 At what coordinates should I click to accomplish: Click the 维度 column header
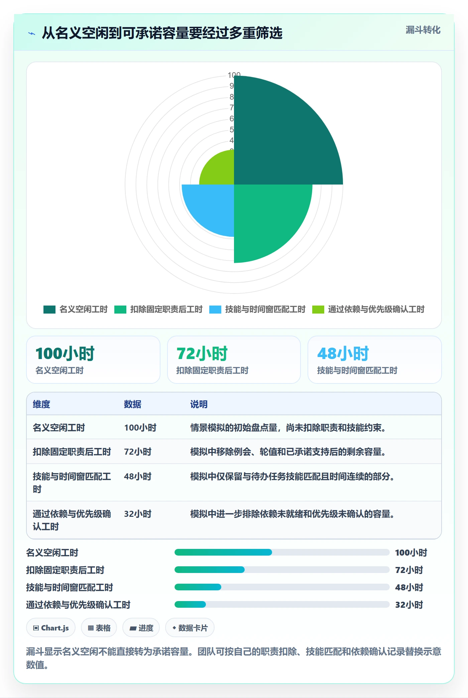pos(41,404)
